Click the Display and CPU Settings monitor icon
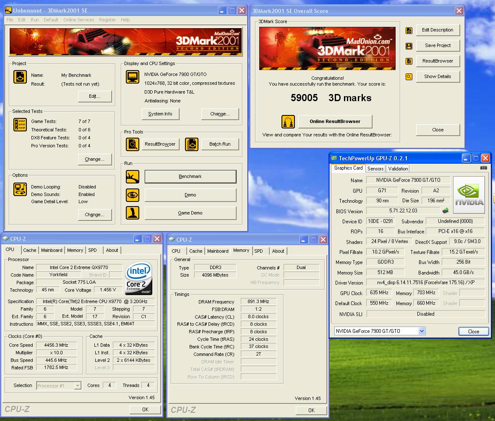Image resolution: width=495 pixels, height=421 pixels. pyautogui.click(x=132, y=77)
